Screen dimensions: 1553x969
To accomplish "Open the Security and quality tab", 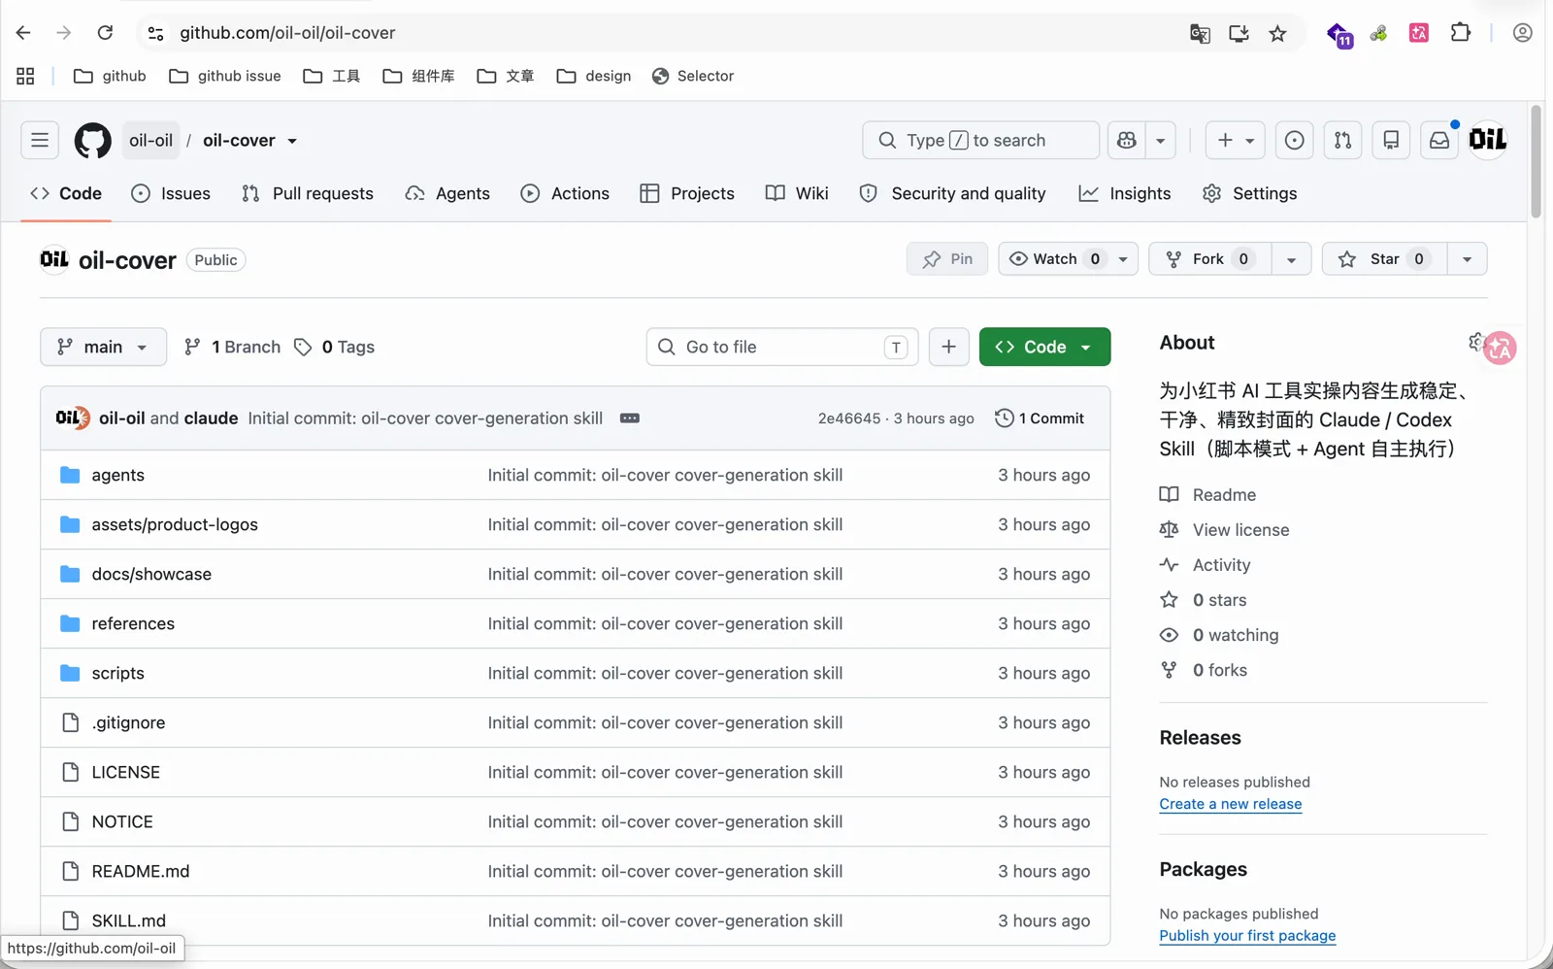I will (953, 193).
